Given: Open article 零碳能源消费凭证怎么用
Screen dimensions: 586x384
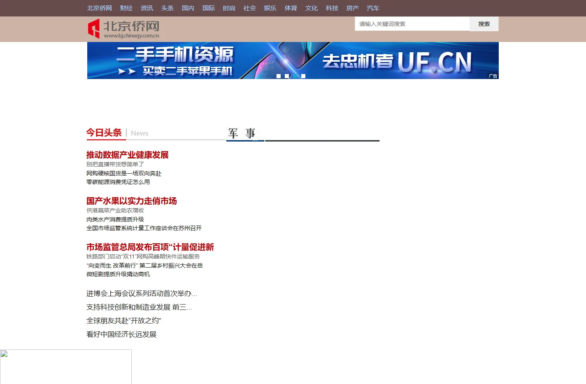Looking at the screenshot, I should 118,182.
